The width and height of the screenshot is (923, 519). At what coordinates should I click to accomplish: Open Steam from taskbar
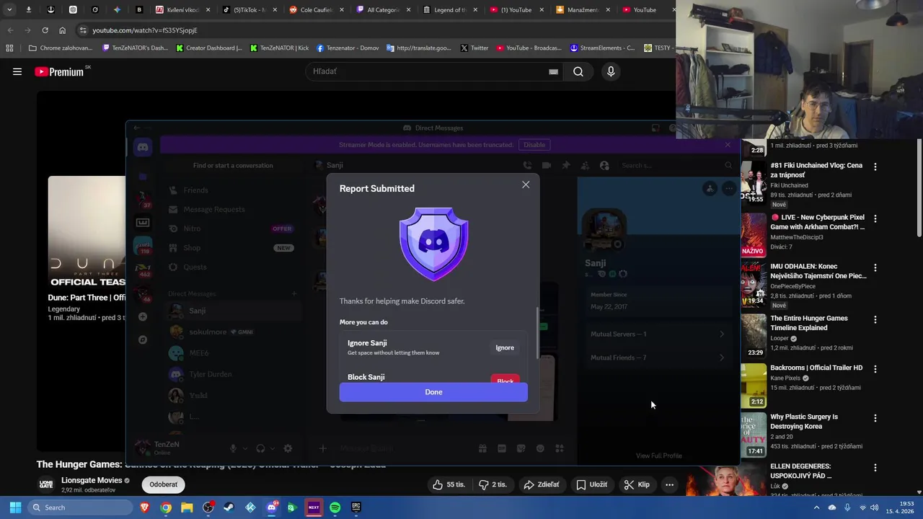tap(229, 507)
